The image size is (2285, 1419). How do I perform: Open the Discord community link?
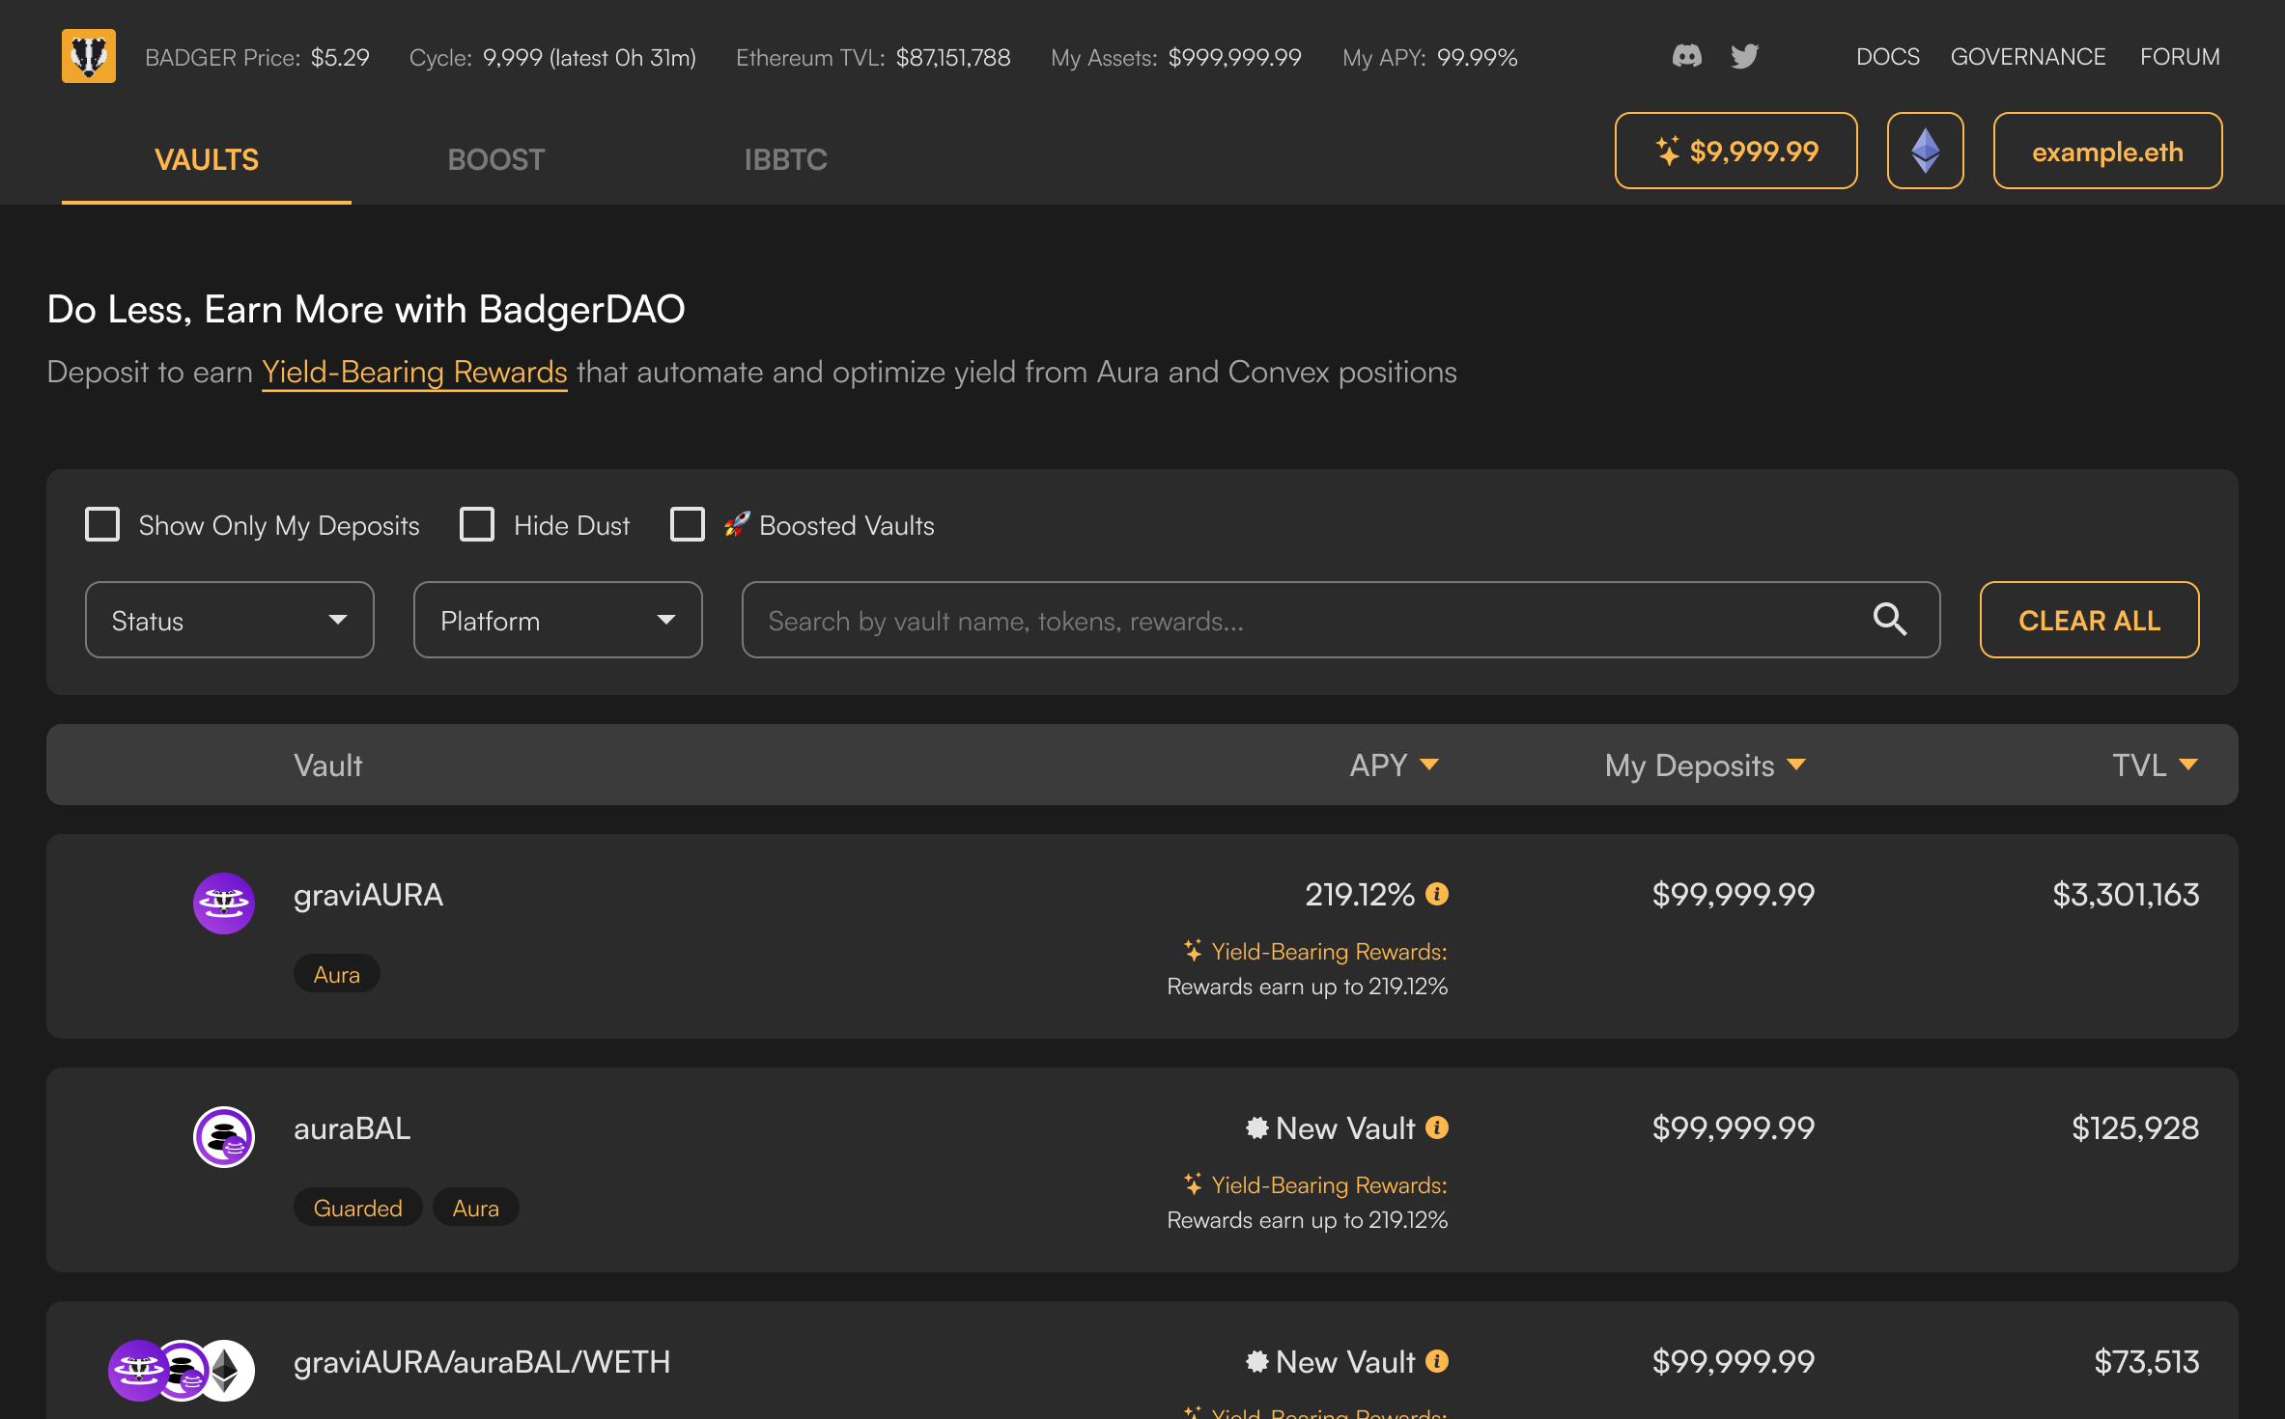click(1687, 56)
